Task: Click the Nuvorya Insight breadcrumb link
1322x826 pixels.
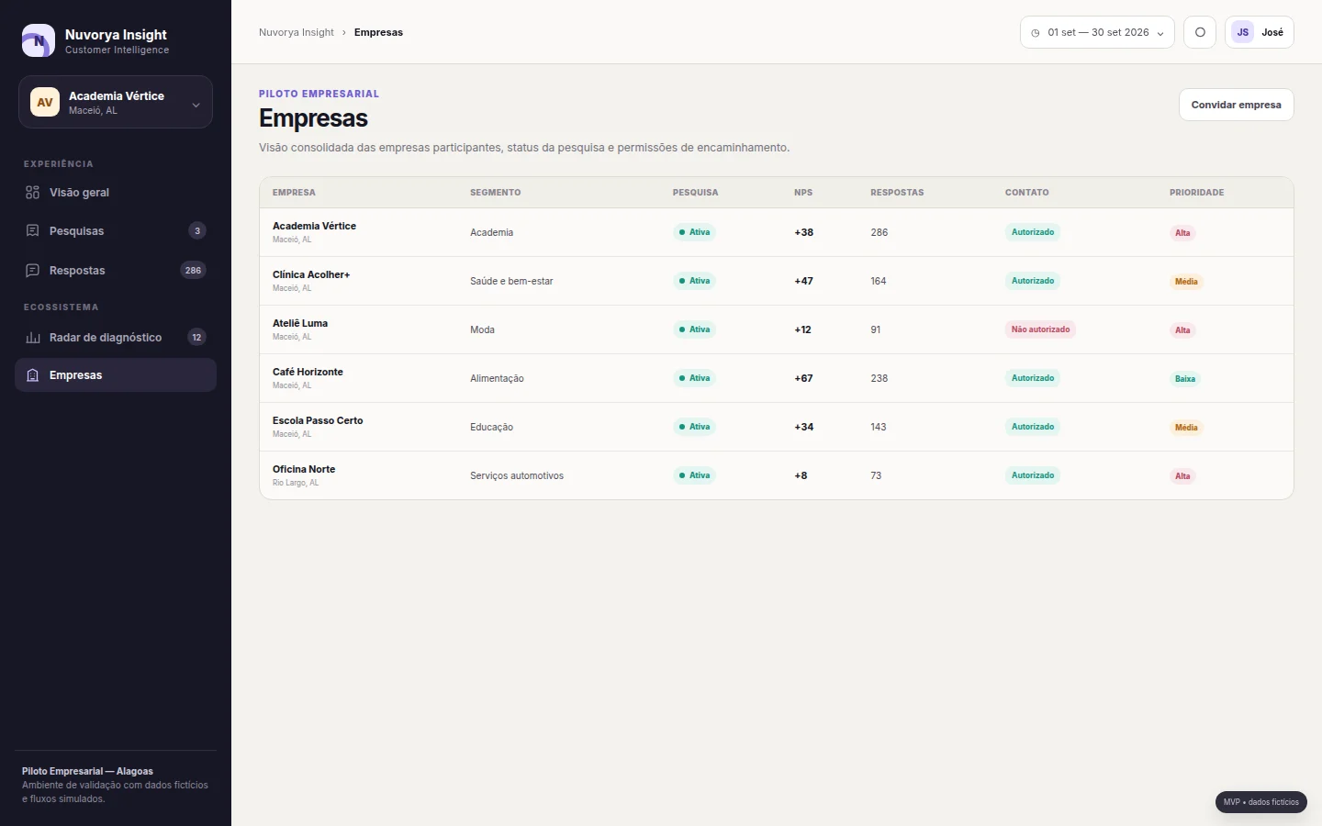Action: tap(297, 32)
